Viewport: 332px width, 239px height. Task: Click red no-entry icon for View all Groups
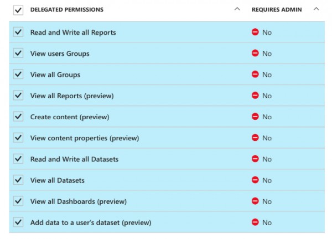tap(255, 75)
